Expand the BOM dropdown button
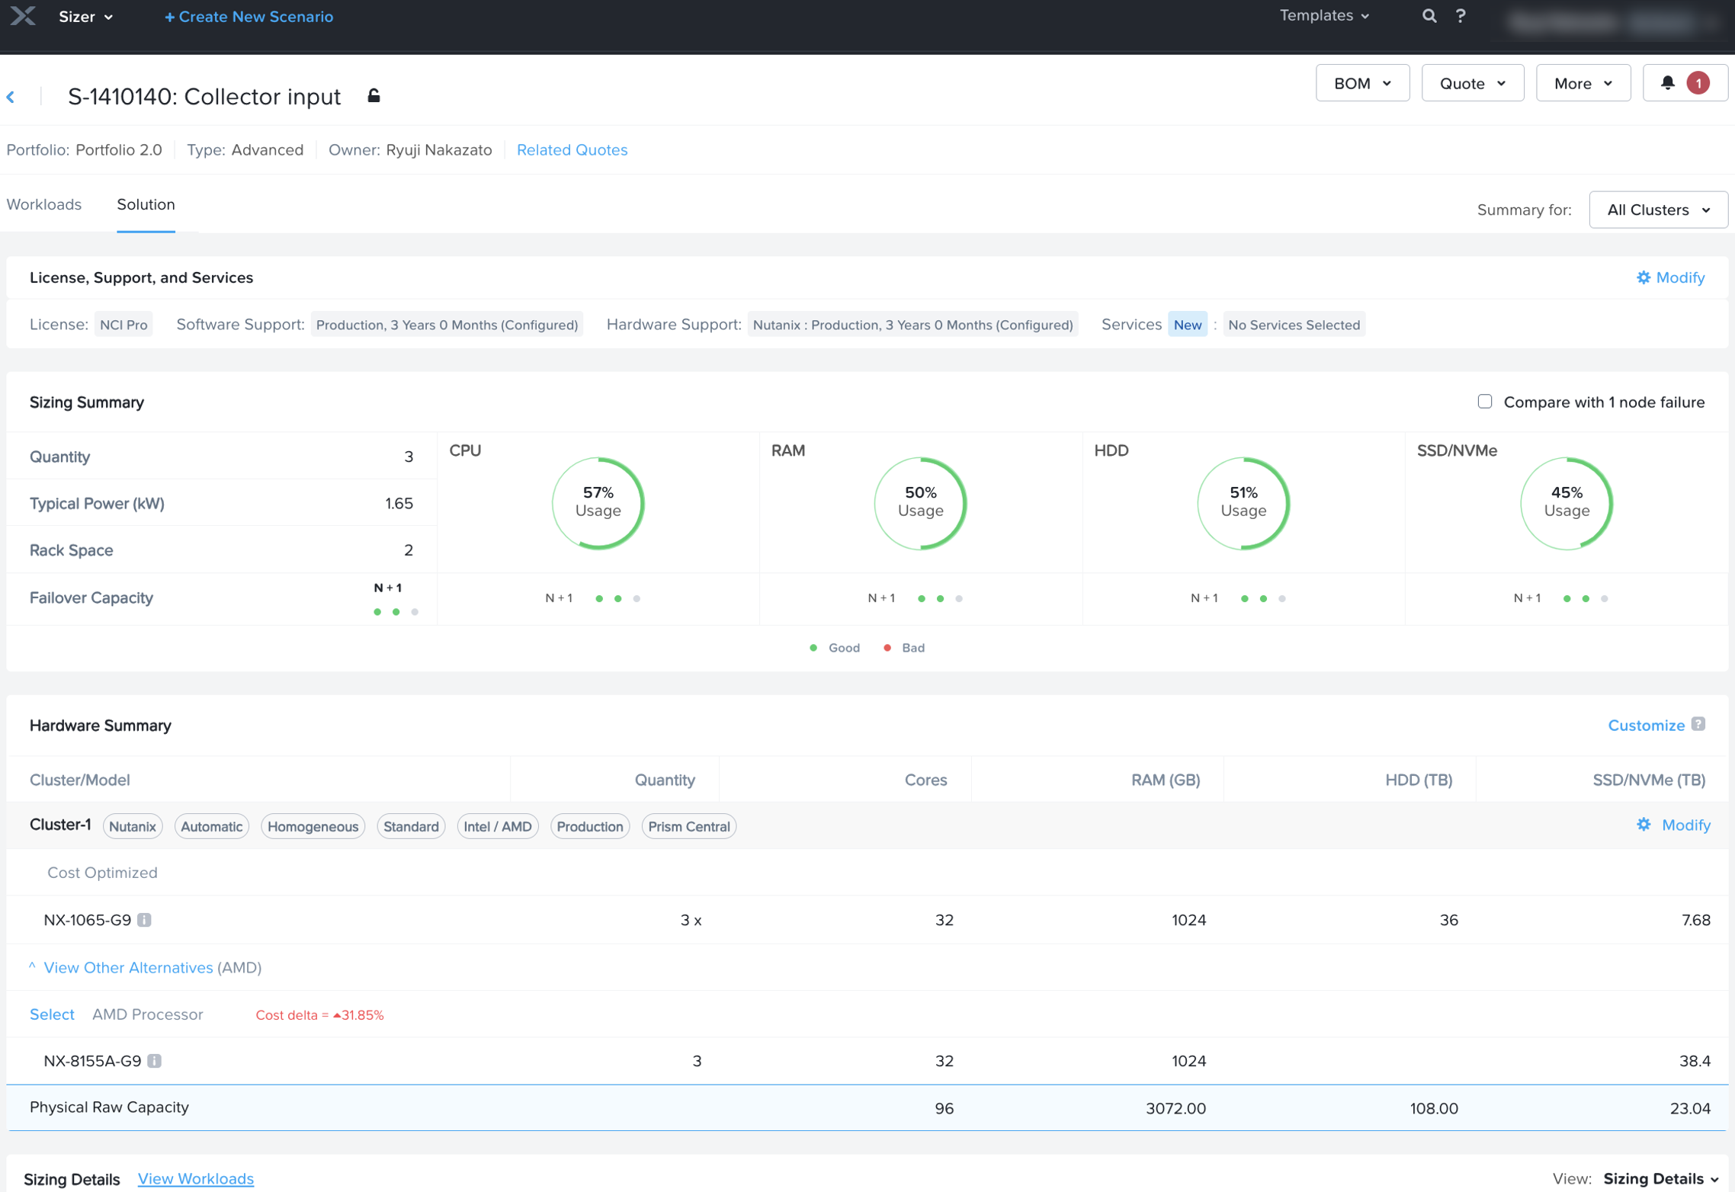 (x=1362, y=83)
